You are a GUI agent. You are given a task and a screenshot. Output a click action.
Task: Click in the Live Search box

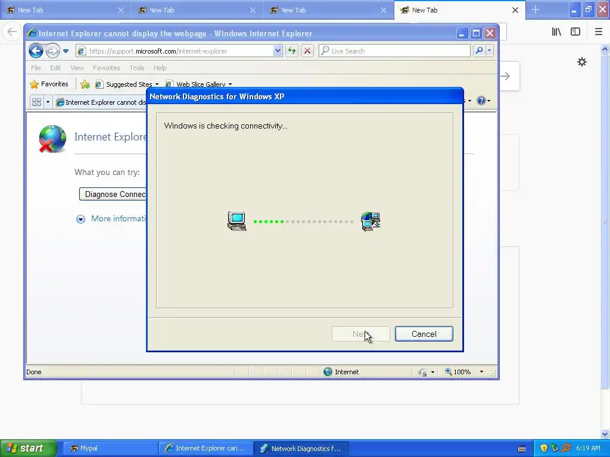point(394,51)
